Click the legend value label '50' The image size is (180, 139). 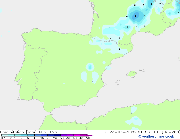88,138
